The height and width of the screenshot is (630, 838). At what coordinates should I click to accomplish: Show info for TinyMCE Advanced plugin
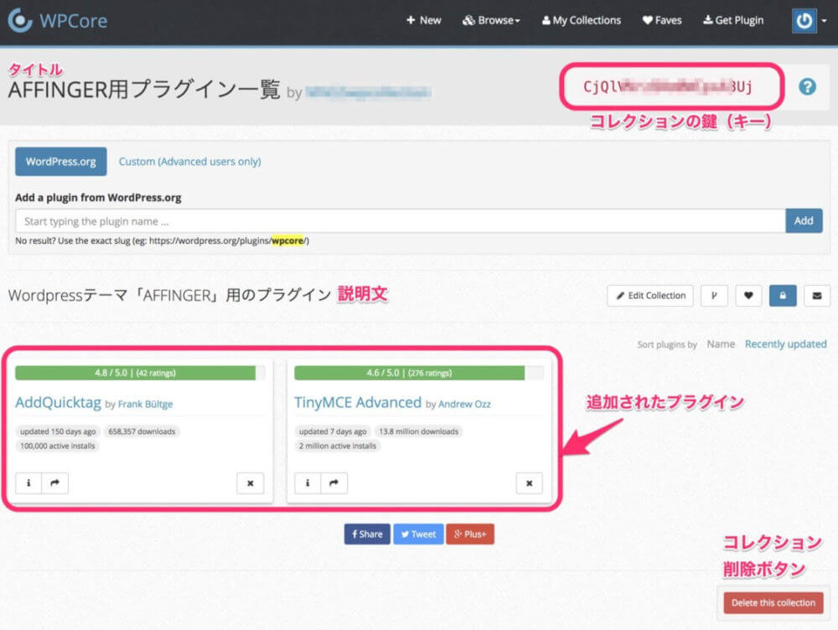(x=308, y=483)
